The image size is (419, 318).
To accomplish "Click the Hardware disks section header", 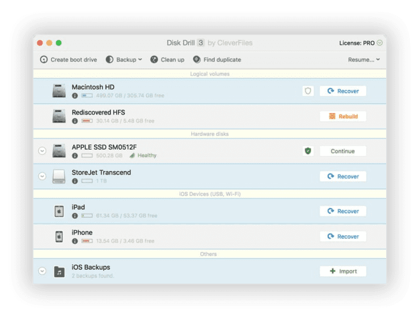I will click(x=210, y=134).
